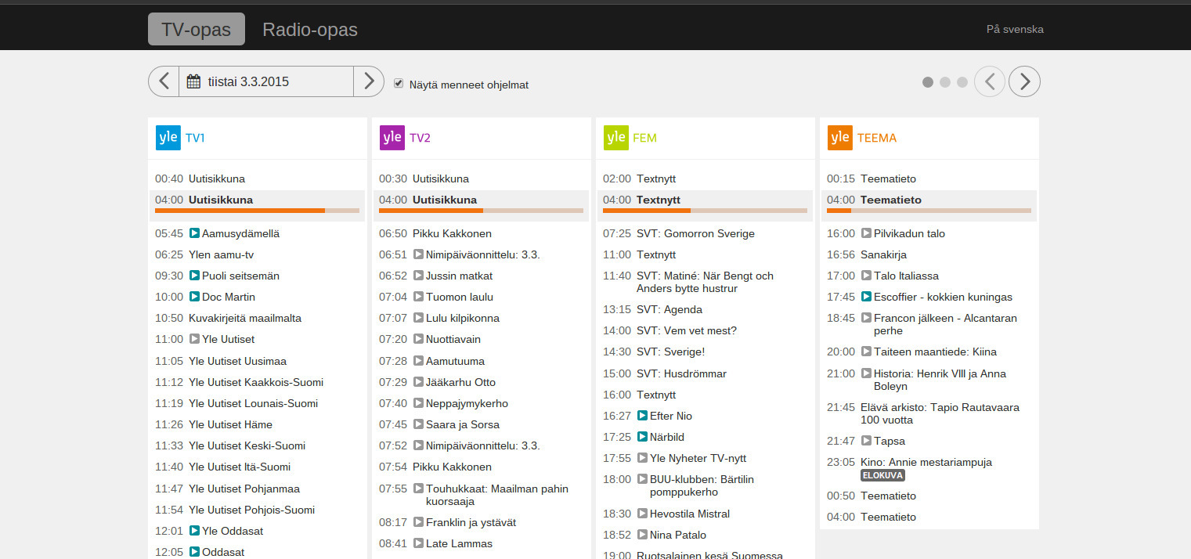Image resolution: width=1191 pixels, height=559 pixels.
Task: Open Ylen aamu-tv programme
Action: (x=221, y=254)
